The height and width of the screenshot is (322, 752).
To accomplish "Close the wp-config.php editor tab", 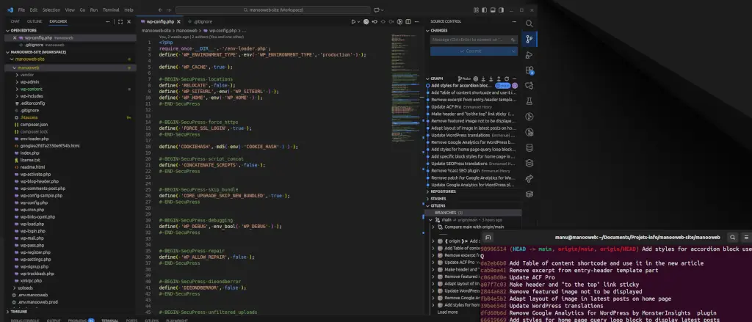I will pyautogui.click(x=179, y=21).
